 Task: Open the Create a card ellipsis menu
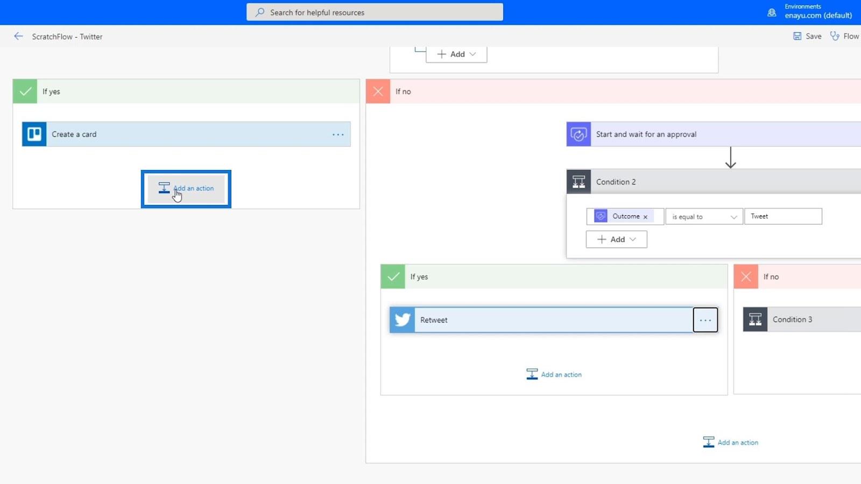coord(338,134)
